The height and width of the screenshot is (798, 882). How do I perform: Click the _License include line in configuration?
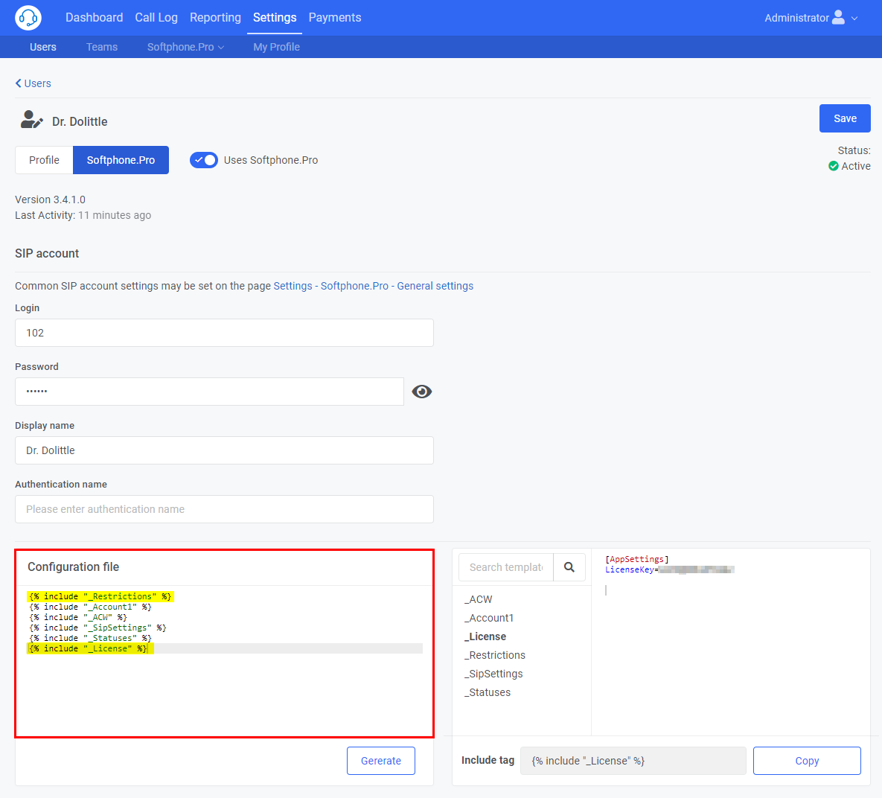(89, 649)
